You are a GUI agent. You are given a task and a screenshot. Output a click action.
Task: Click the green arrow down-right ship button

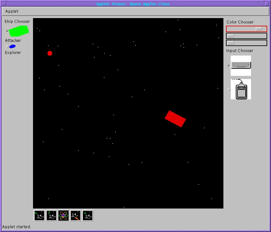pyautogui.click(x=88, y=215)
